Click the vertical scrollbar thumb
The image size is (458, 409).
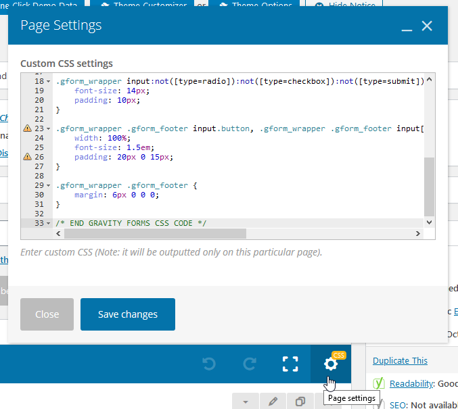(x=429, y=187)
